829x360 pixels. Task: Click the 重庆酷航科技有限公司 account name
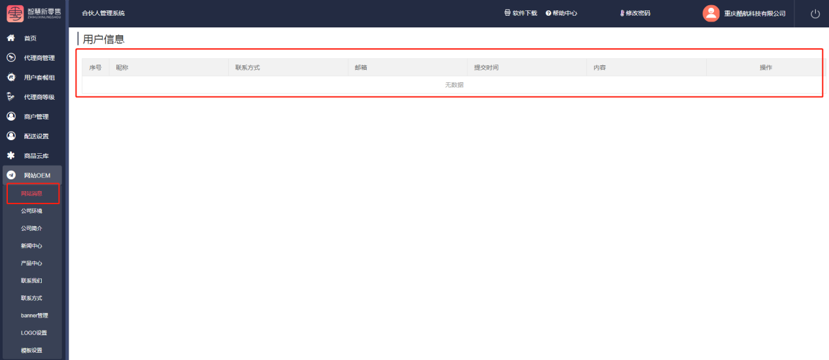coord(754,14)
